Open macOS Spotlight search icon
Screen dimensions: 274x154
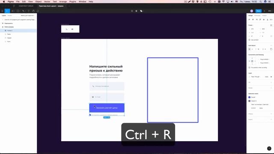[x=261, y=2]
